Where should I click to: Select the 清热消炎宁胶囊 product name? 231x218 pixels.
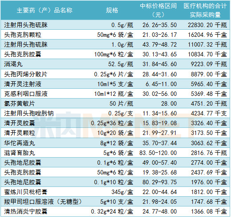click(26, 211)
